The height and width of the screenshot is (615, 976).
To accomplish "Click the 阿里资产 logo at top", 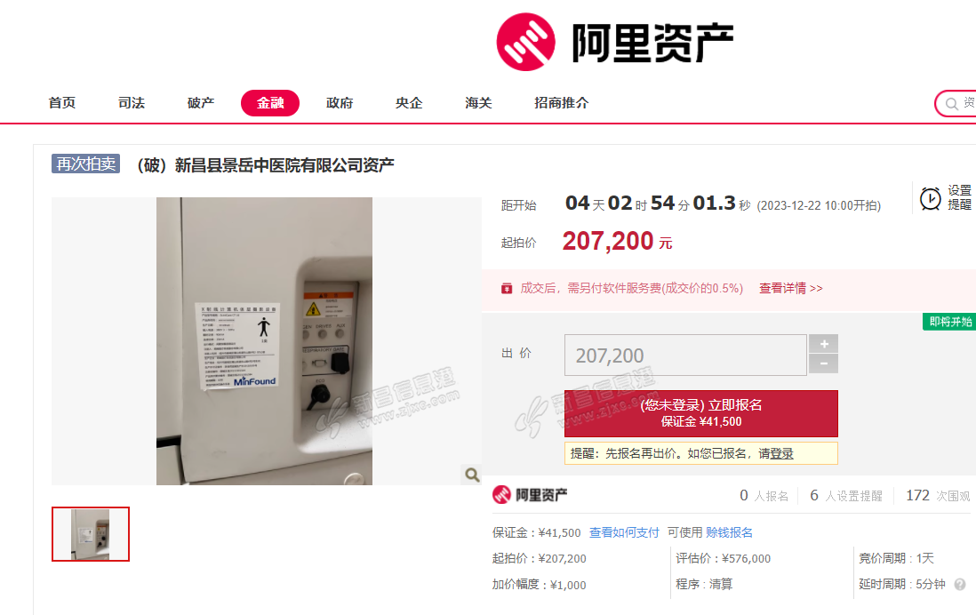I will point(615,42).
